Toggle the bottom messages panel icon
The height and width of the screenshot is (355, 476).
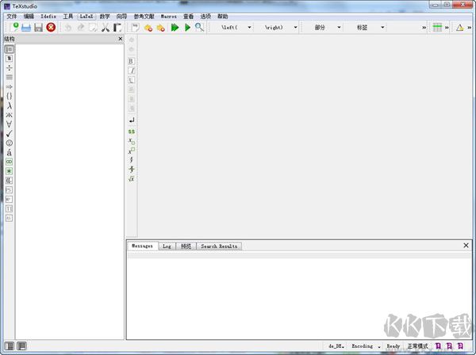[21, 346]
